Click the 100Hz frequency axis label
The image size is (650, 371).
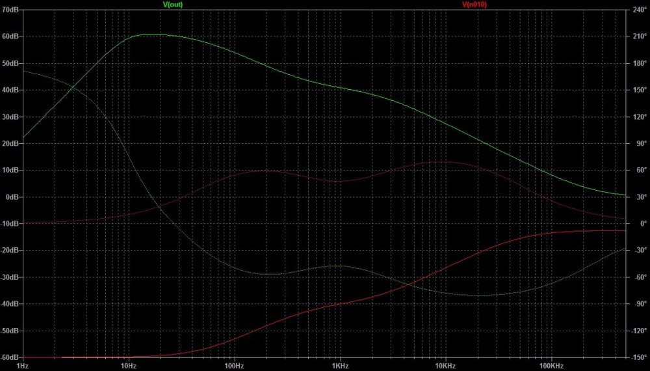234,366
